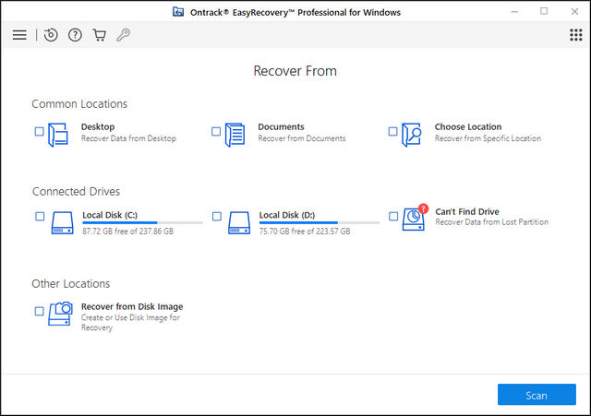
Task: Click 'Recover from Documents' description text
Action: (x=302, y=138)
